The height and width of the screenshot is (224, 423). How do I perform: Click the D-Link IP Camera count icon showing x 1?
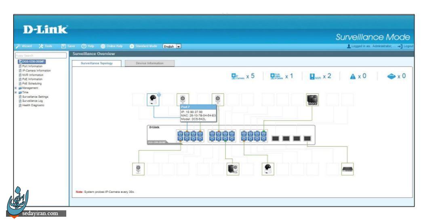(x=276, y=77)
